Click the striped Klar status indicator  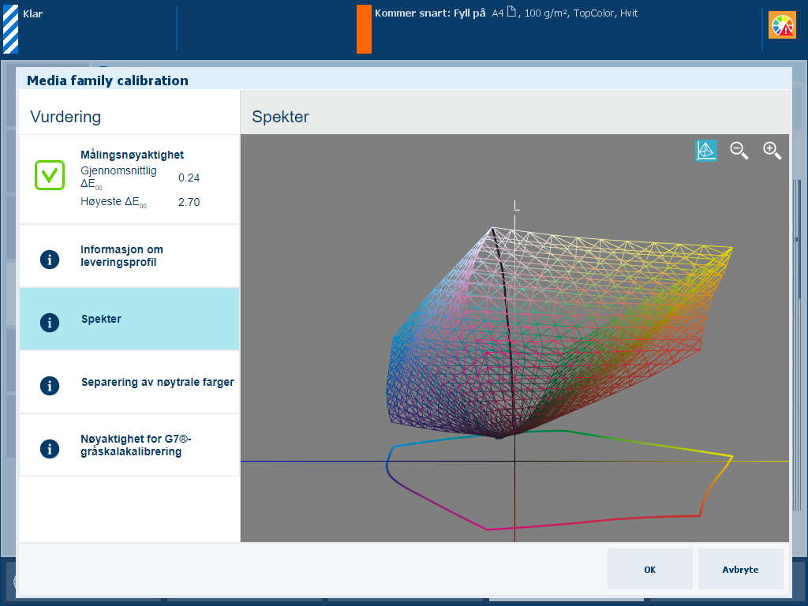pyautogui.click(x=11, y=29)
